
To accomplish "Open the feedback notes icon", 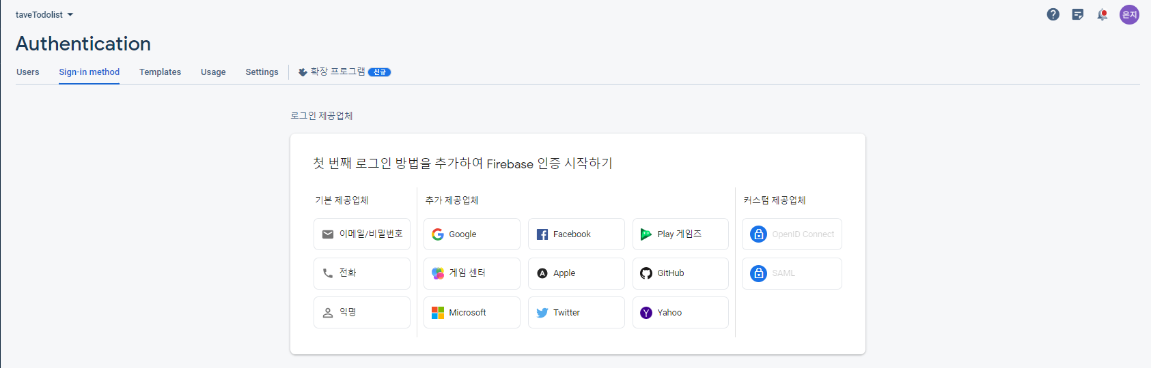I will click(x=1078, y=14).
